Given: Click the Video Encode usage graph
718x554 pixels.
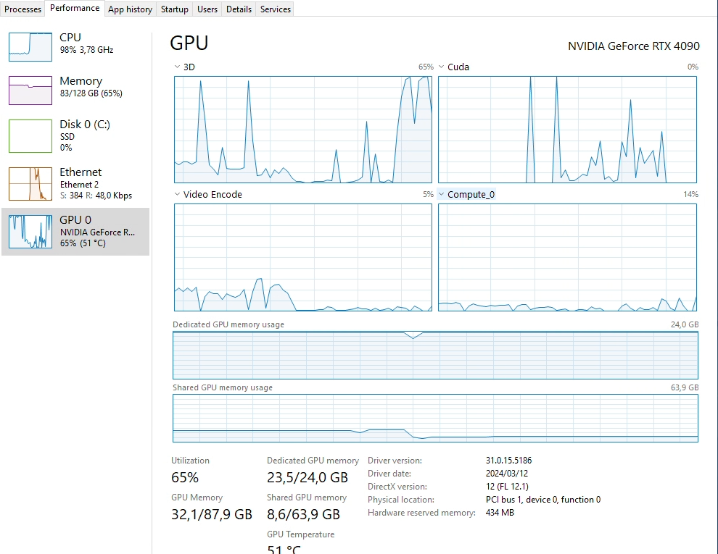Looking at the screenshot, I should pos(302,257).
